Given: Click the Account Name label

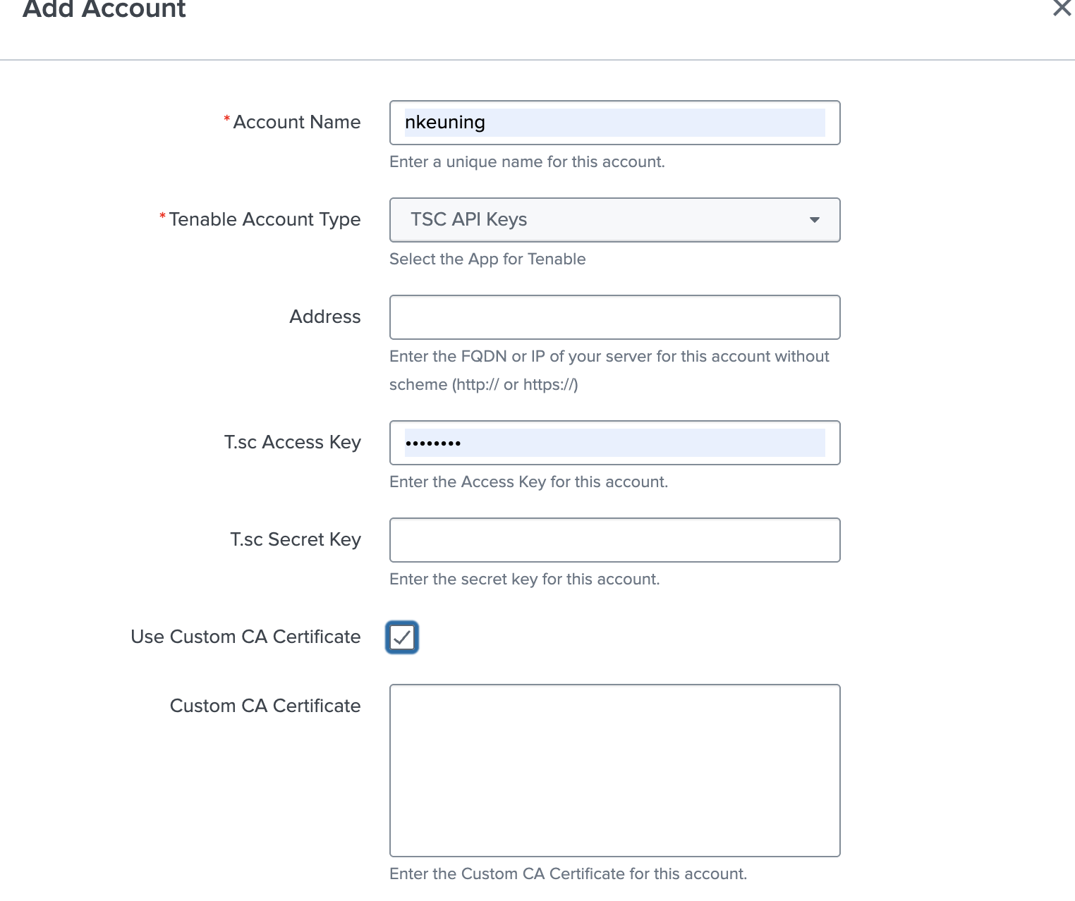Looking at the screenshot, I should click(x=296, y=123).
